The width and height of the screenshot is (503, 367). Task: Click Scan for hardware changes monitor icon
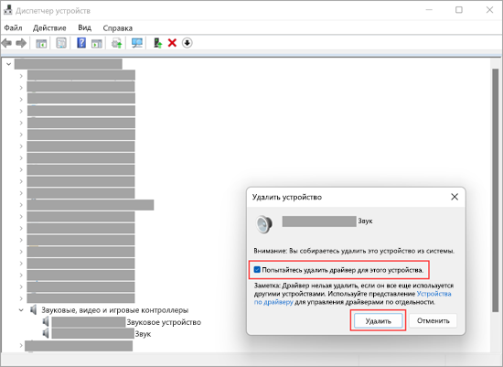tap(137, 43)
